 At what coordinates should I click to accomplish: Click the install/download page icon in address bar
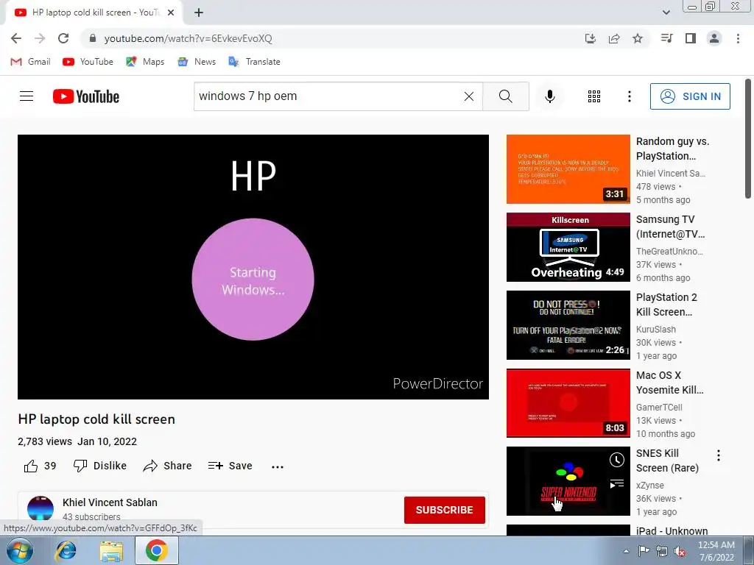coord(591,38)
